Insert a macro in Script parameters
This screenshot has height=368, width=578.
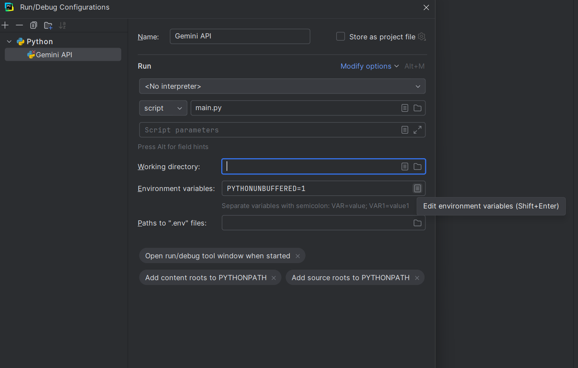[405, 130]
